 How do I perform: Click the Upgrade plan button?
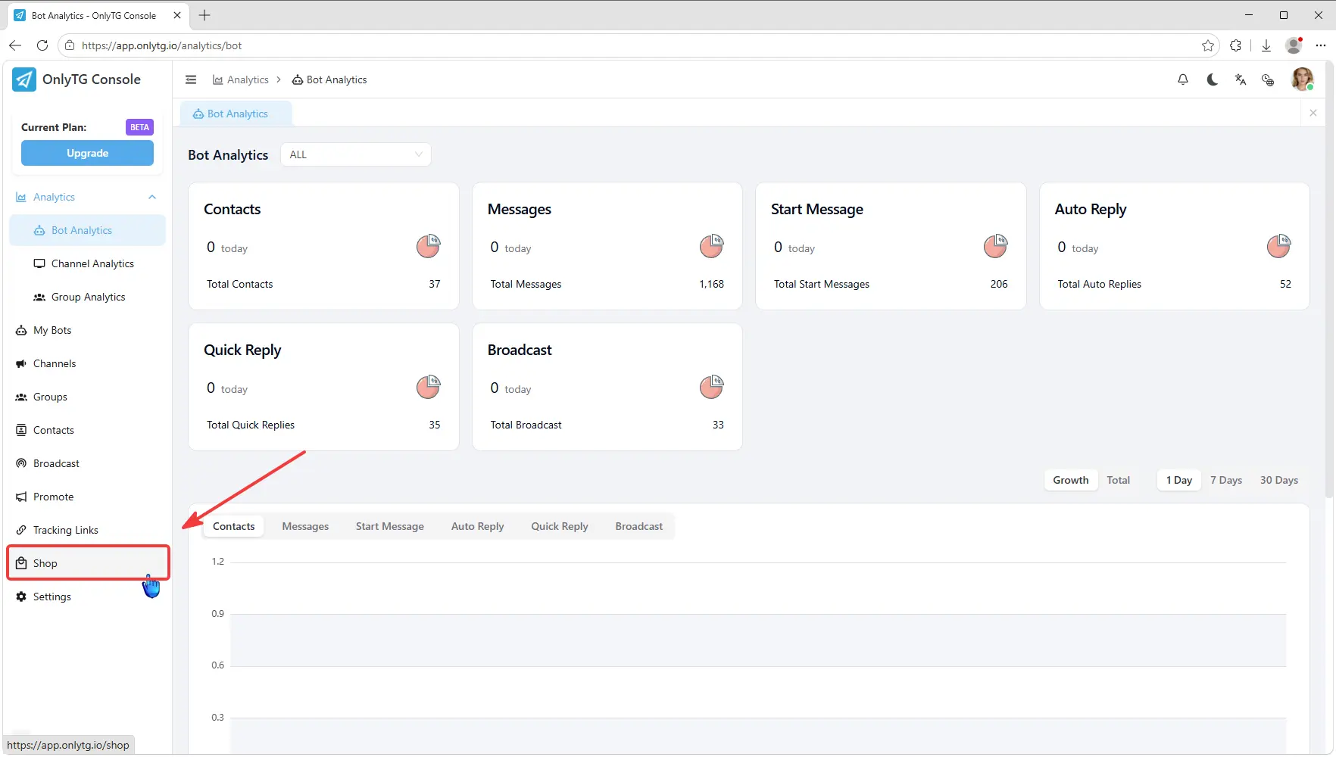coord(87,153)
